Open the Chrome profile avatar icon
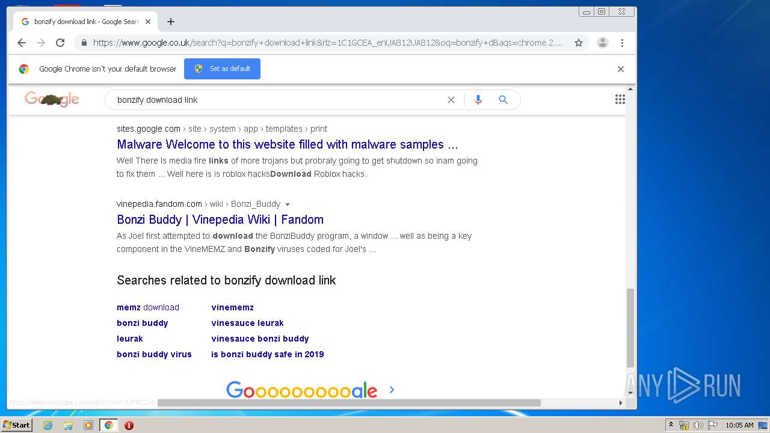Image resolution: width=770 pixels, height=433 pixels. (603, 43)
